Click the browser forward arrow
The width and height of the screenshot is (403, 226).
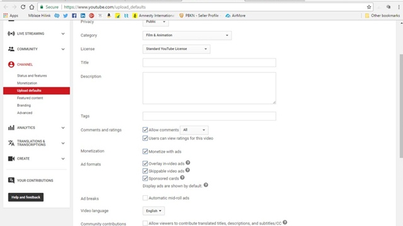click(x=14, y=7)
